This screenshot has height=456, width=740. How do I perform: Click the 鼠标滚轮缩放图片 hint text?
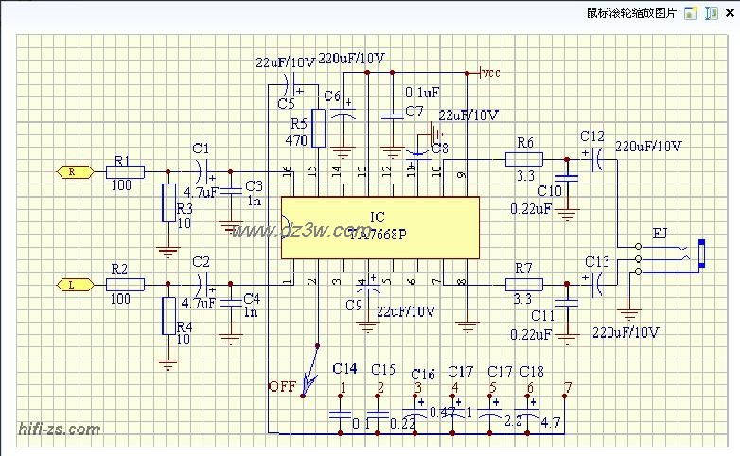[633, 13]
